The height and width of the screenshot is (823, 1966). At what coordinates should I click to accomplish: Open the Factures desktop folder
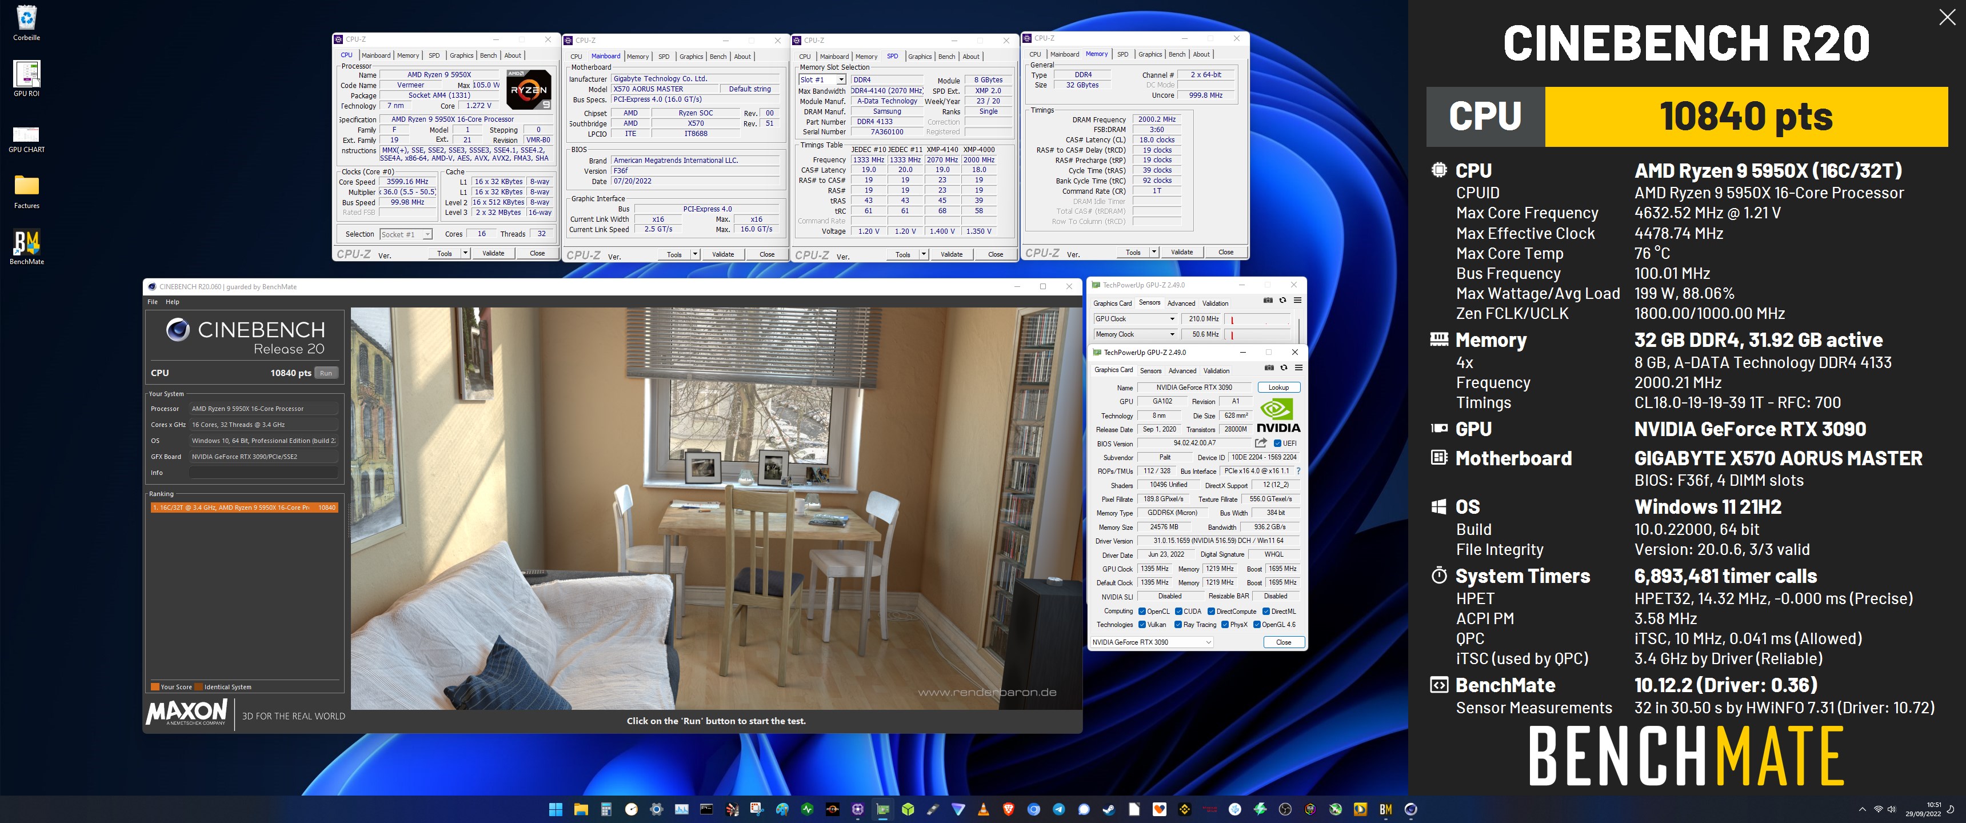click(27, 191)
